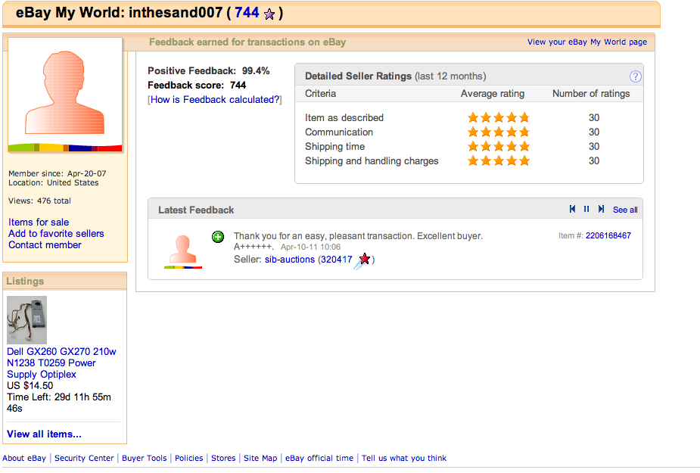This screenshot has width=700, height=473.
Task: Click Member since Apr-20-07 text
Action: (58, 173)
